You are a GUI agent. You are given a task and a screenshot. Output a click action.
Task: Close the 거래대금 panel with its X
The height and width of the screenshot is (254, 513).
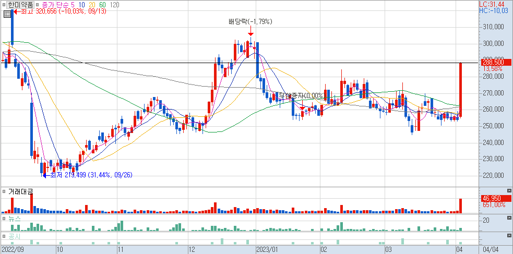tap(509, 190)
